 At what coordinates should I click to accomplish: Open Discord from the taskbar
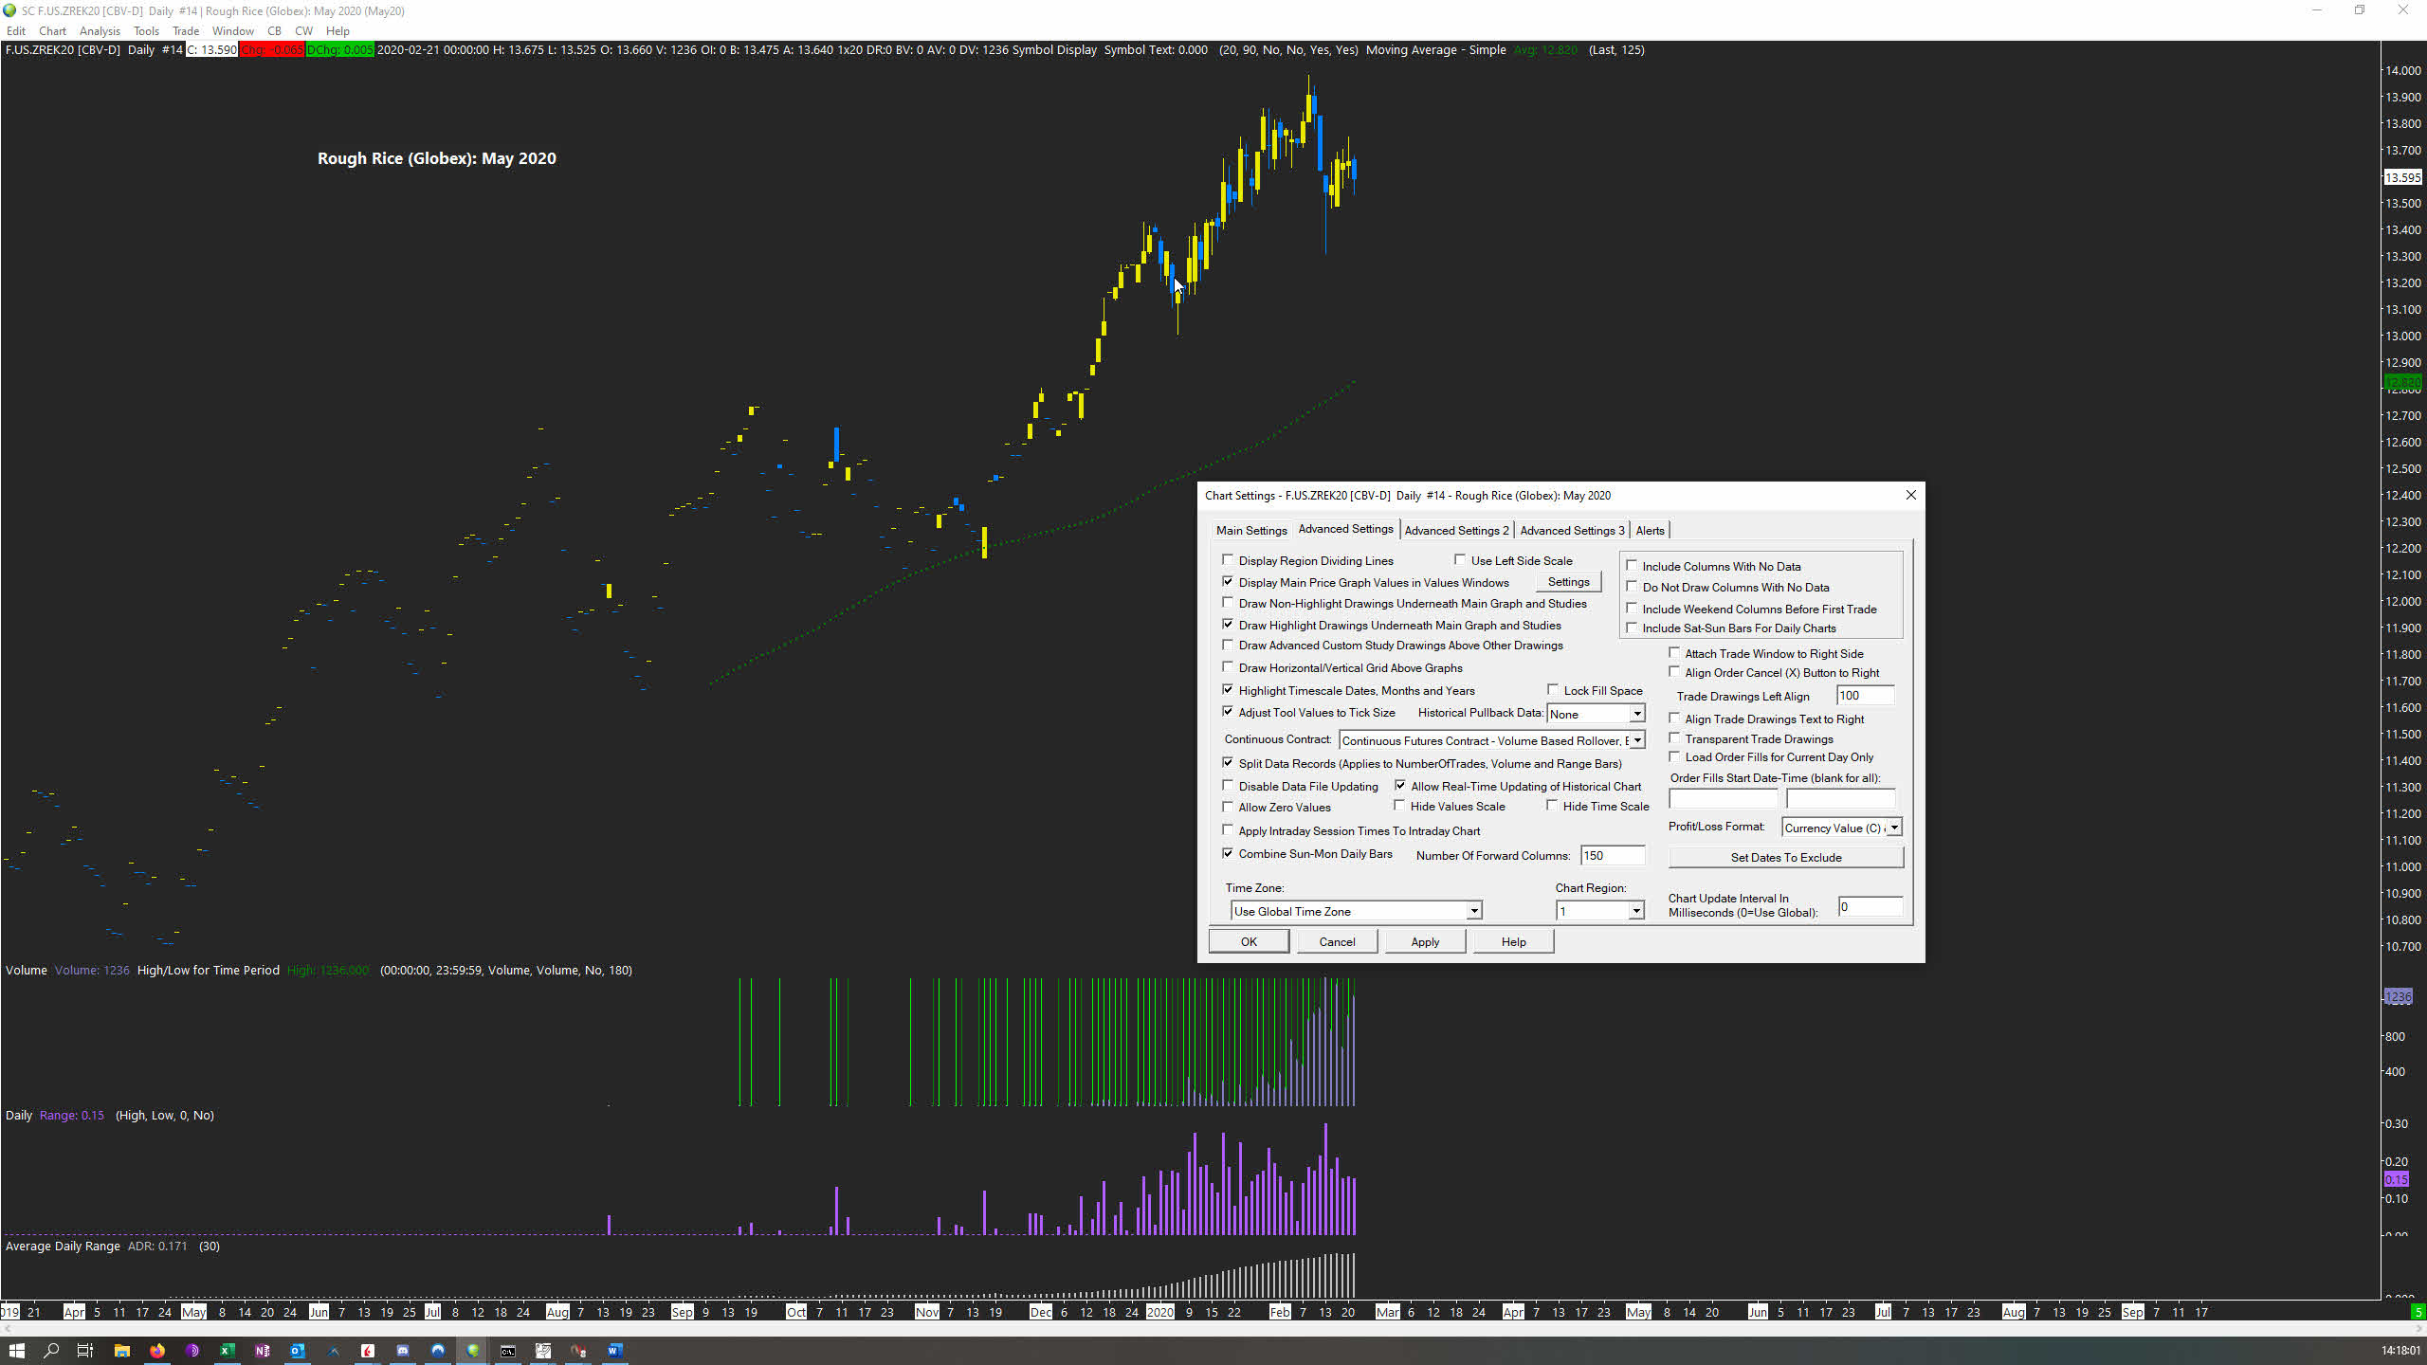click(x=403, y=1351)
